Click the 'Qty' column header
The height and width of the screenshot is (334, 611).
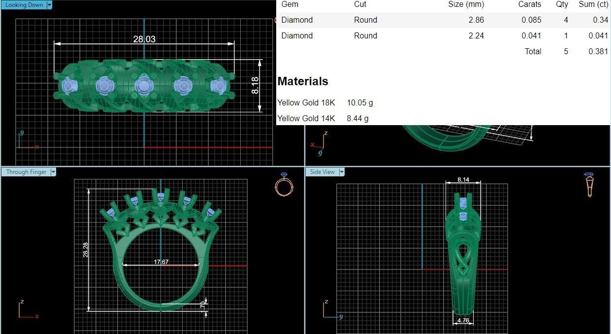coord(562,4)
